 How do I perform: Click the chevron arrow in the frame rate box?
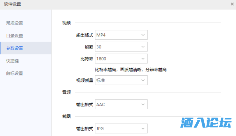[x=143, y=47]
